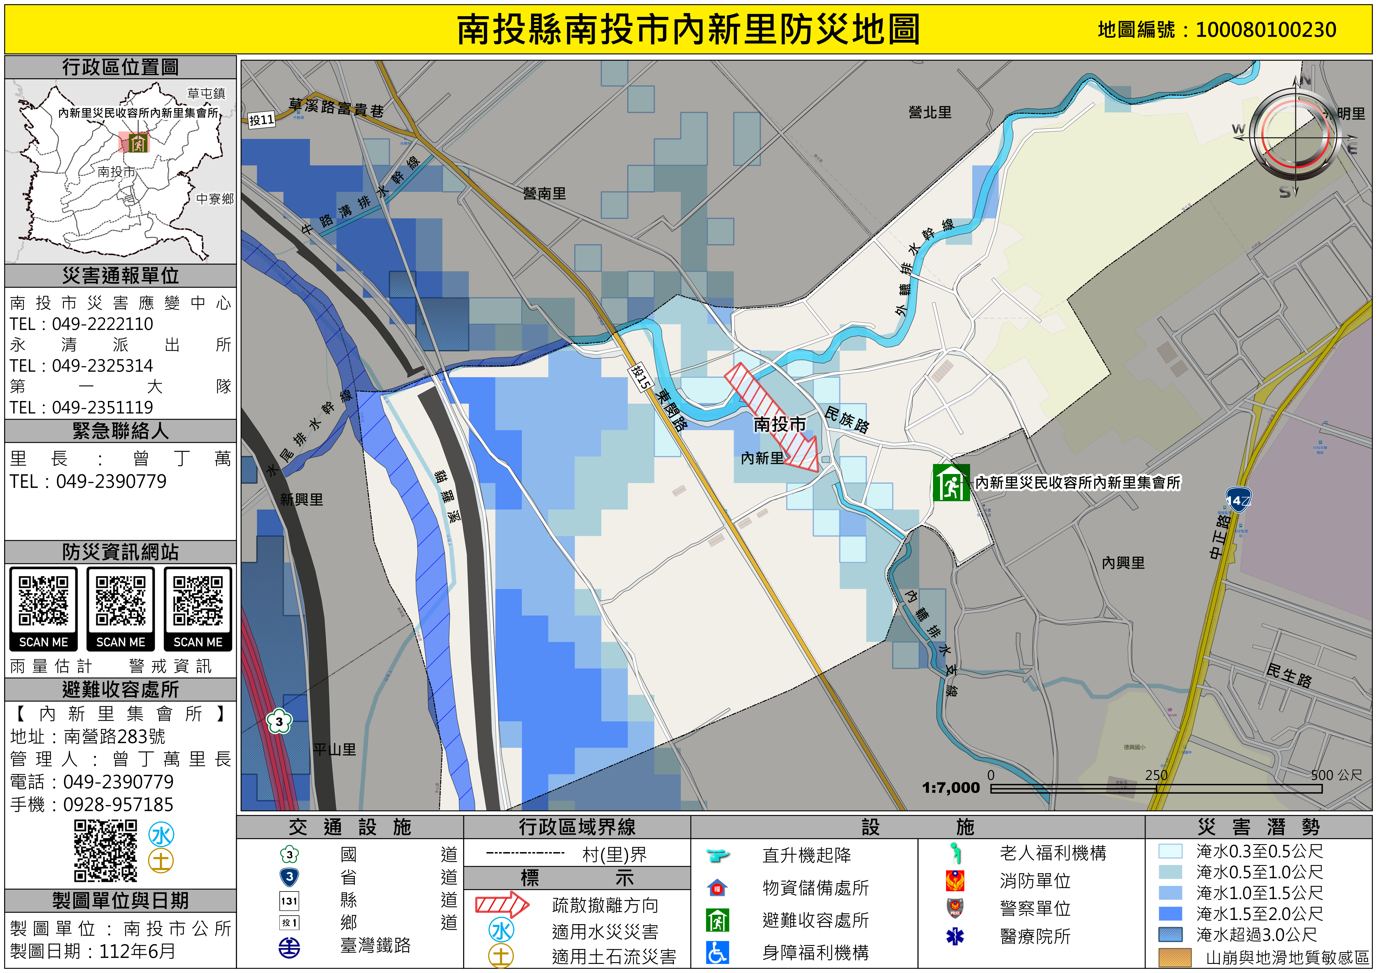Click the fire department legend icon
Image resolution: width=1377 pixels, height=973 pixels.
pos(955,881)
